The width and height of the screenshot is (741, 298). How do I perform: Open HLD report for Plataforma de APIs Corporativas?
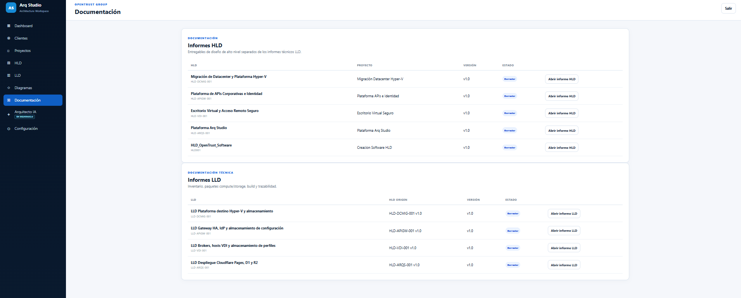pos(561,96)
